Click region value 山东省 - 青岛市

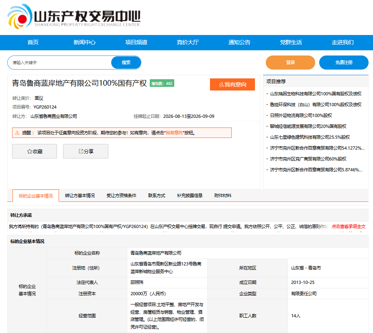306,268
